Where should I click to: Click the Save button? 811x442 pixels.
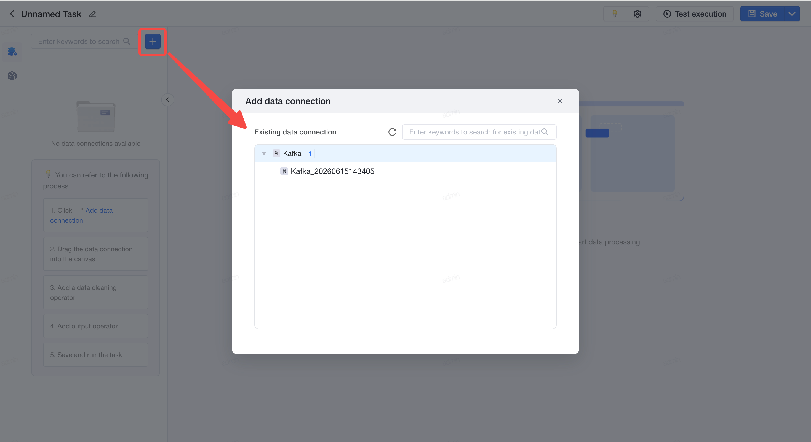coord(762,14)
